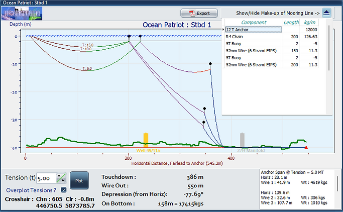The width and height of the screenshot is (343, 212).
Task: Click the red anchor triangle on seabed
Action: (306, 147)
